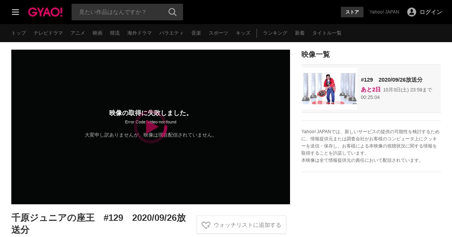
Task: Open the 韓流 category
Action: click(x=115, y=33)
